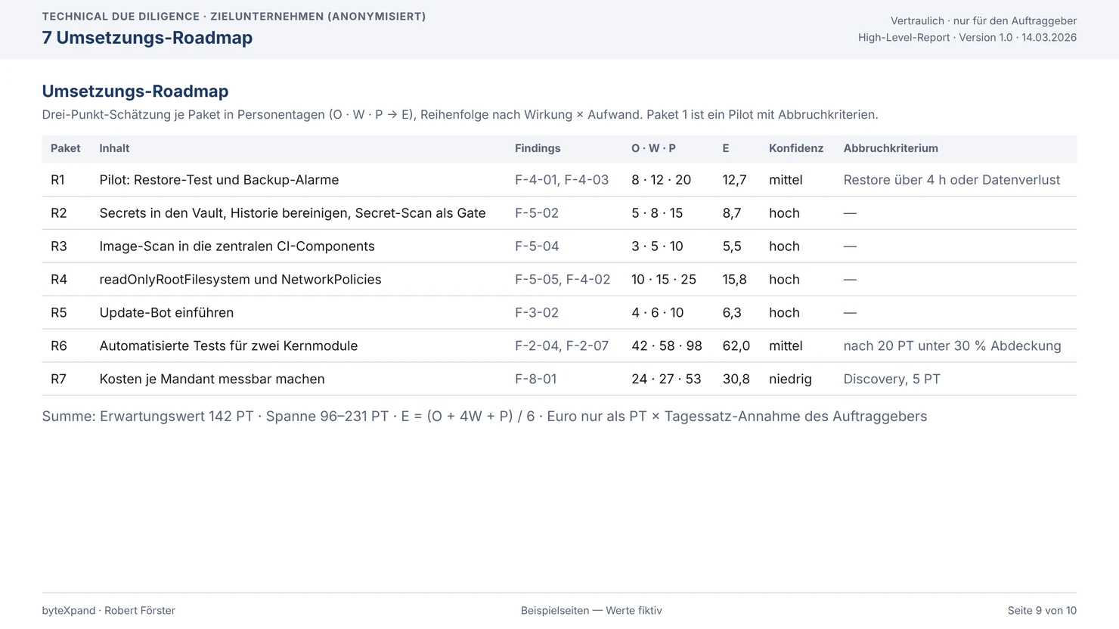The height and width of the screenshot is (629, 1119).
Task: Click 'TECHNICAL DUE DILIGENCE' header line
Action: 234,17
